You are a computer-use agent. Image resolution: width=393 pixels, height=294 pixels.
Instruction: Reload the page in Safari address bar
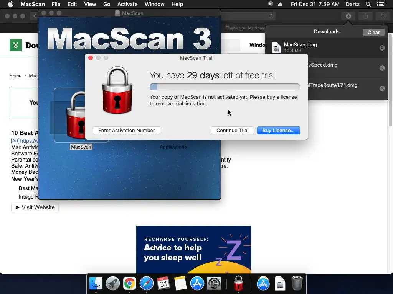pyautogui.click(x=271, y=16)
